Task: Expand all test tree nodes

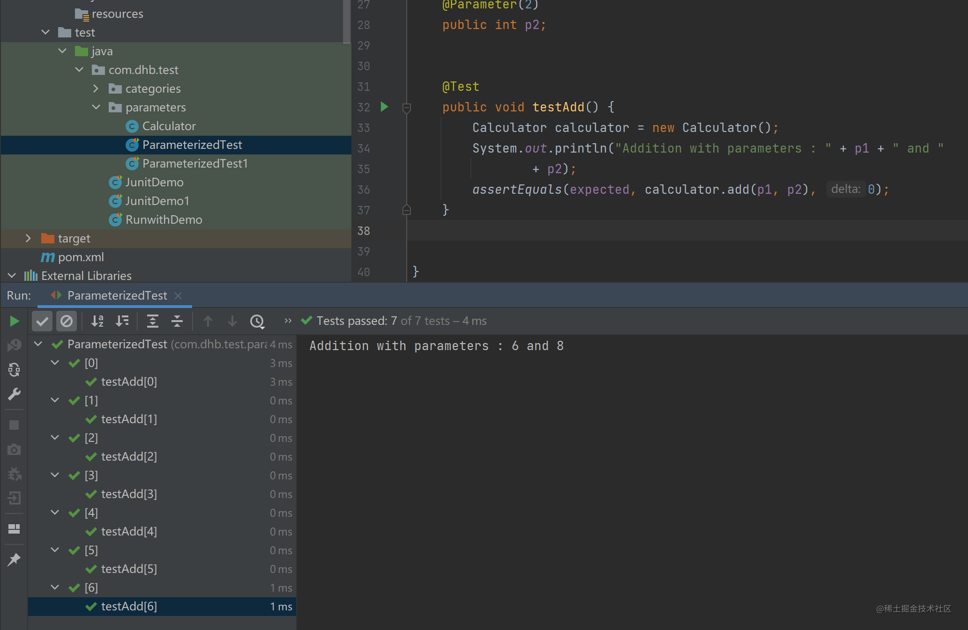Action: (153, 321)
